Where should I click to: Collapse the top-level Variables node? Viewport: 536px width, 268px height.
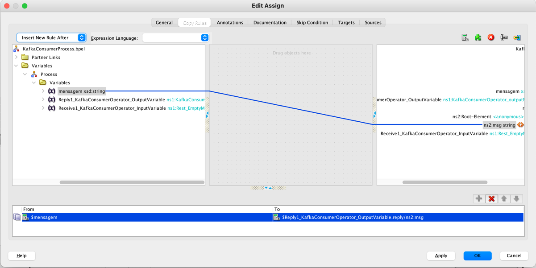point(17,66)
